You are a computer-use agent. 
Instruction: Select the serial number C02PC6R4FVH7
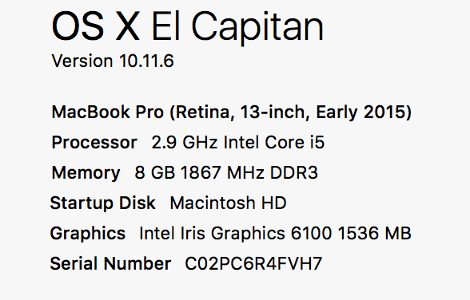coord(253,264)
